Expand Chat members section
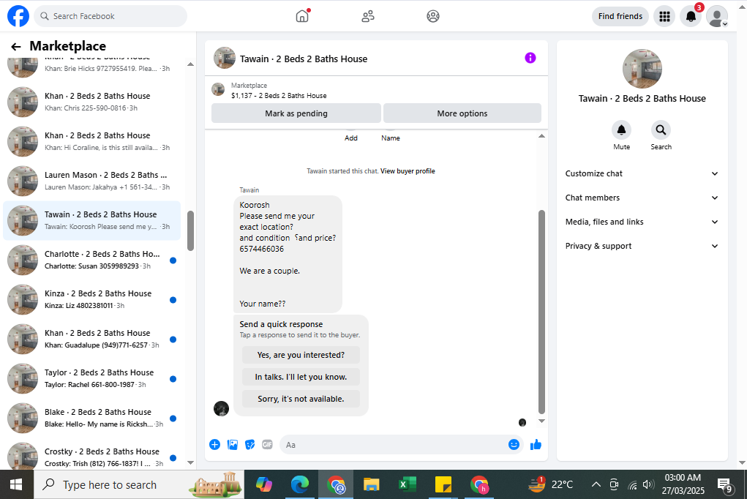This screenshot has height=499, width=747. [642, 198]
